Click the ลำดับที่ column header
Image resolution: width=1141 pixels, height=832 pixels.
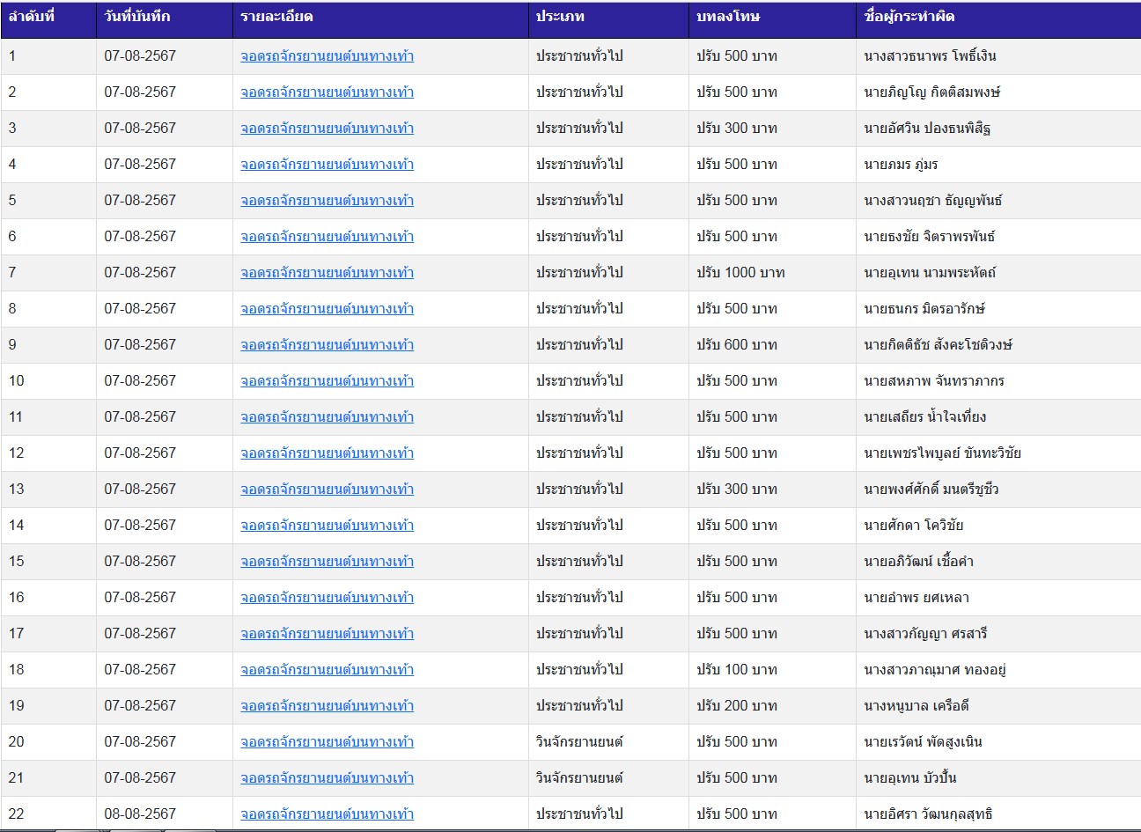[x=31, y=17]
